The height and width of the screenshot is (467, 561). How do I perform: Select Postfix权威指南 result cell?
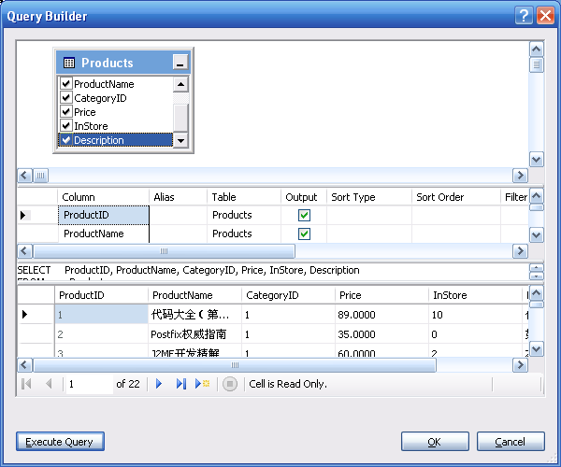click(194, 334)
